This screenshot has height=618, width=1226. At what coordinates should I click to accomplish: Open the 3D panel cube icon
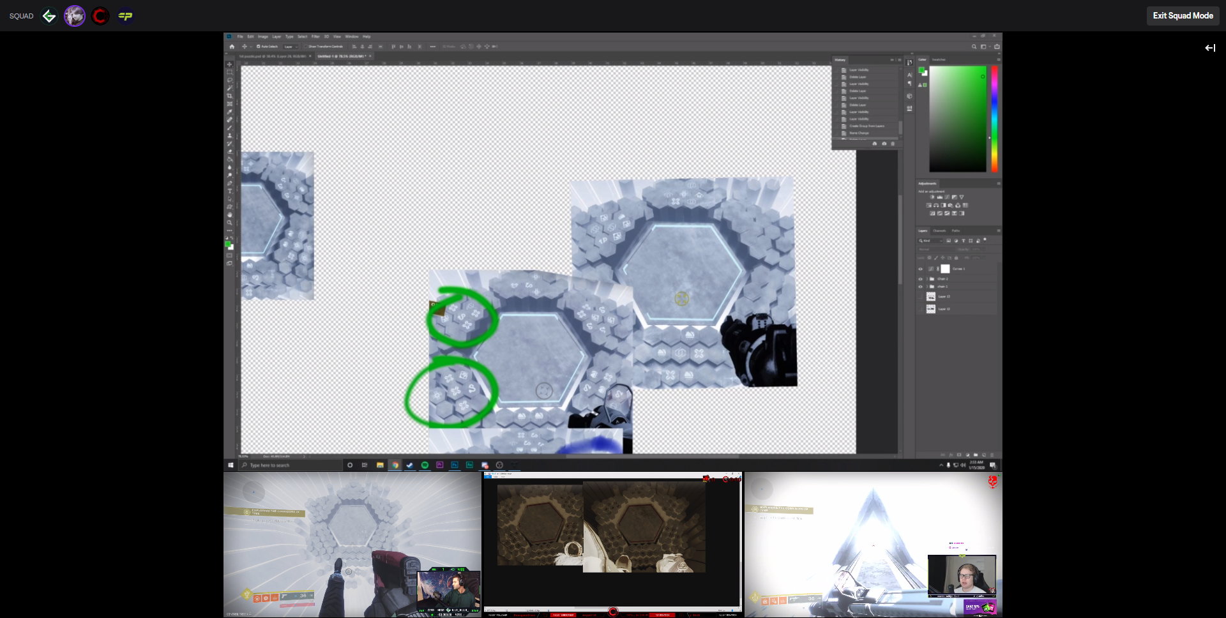pyautogui.click(x=909, y=96)
